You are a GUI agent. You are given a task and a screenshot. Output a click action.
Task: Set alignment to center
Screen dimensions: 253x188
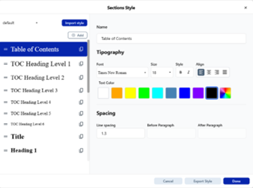pos(209,72)
